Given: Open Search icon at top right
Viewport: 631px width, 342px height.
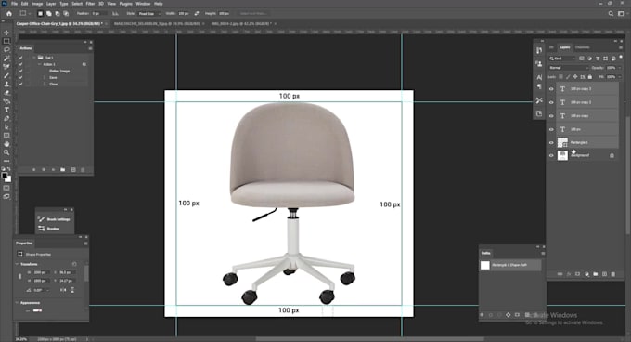Looking at the screenshot, I should 611,13.
